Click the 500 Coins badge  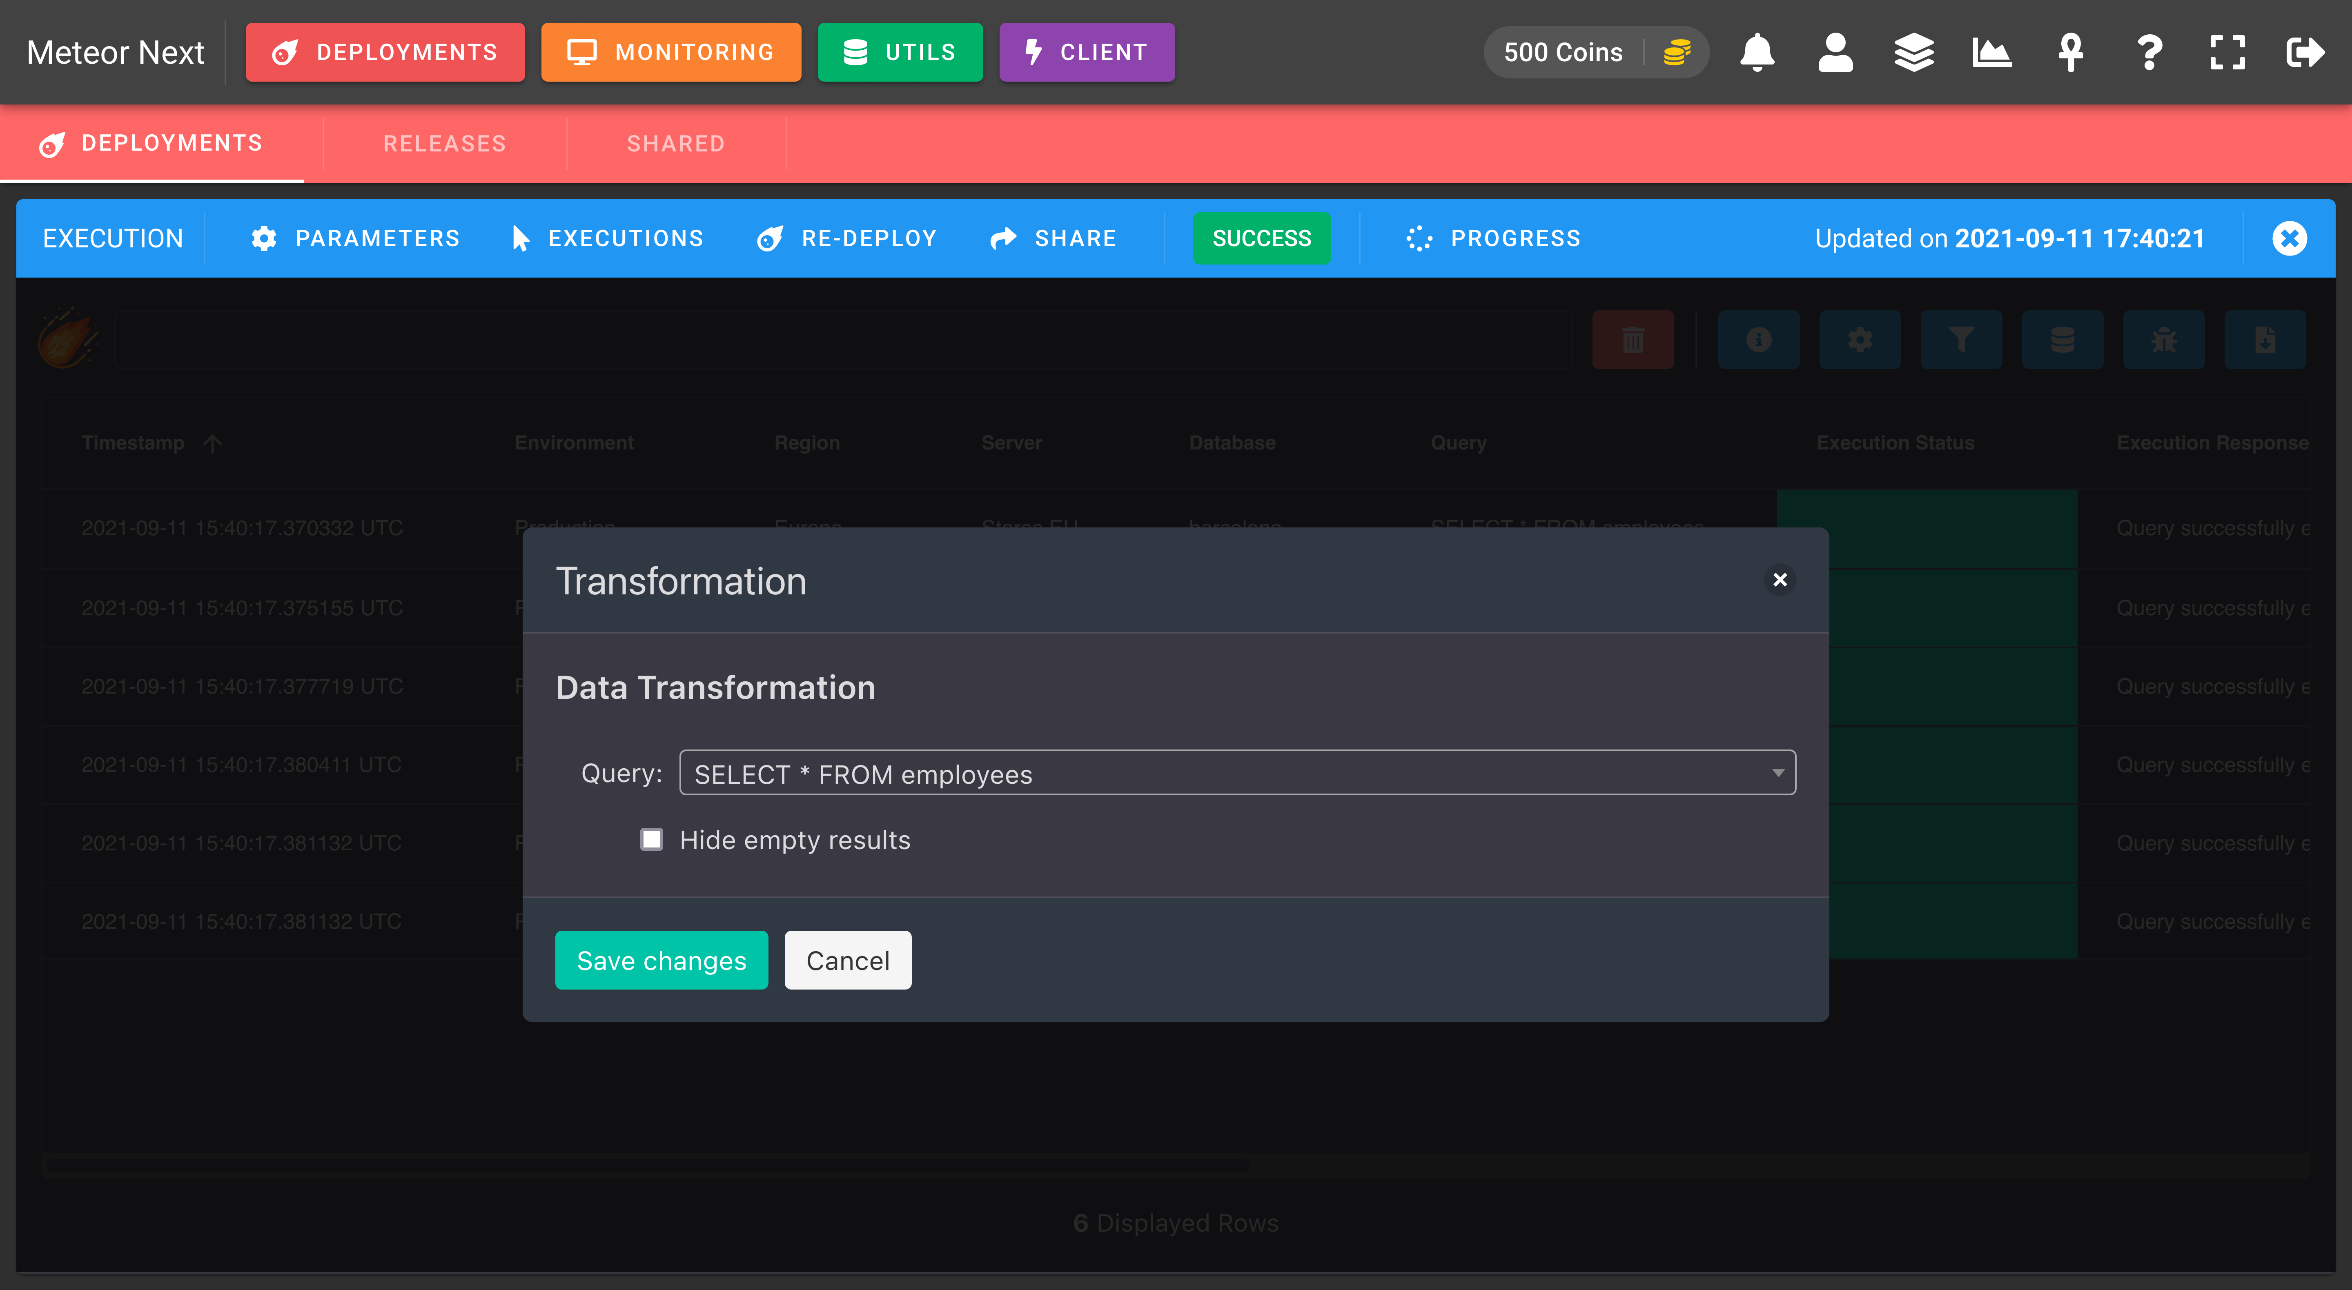tap(1596, 52)
